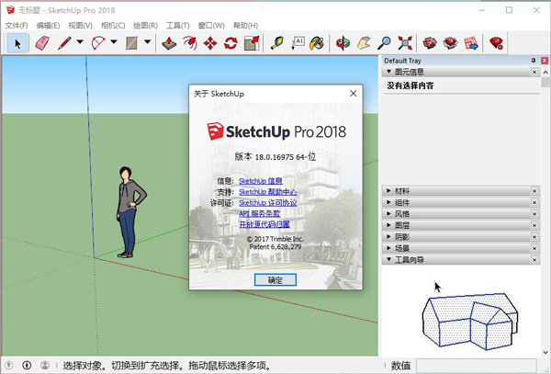Image resolution: width=551 pixels, height=374 pixels.
Task: Choose the Paint Bucket tool
Action: (317, 43)
